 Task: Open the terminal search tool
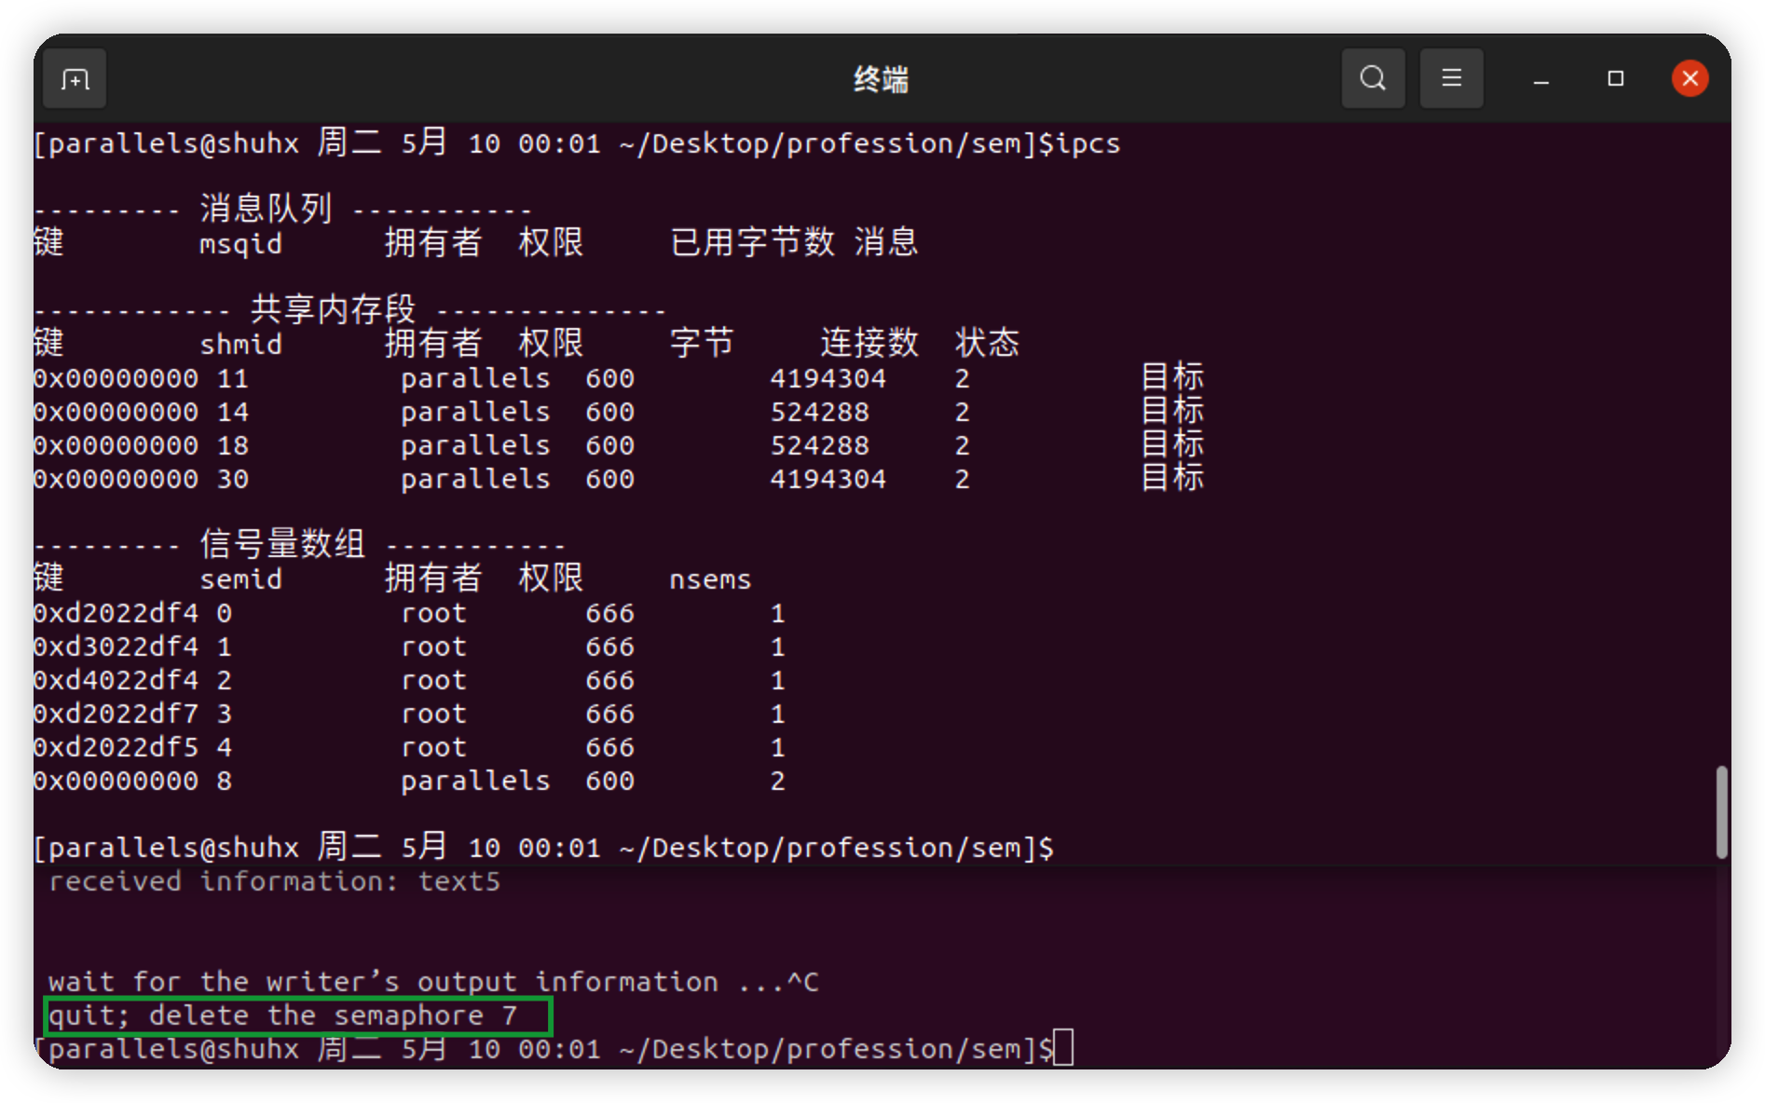tap(1373, 78)
